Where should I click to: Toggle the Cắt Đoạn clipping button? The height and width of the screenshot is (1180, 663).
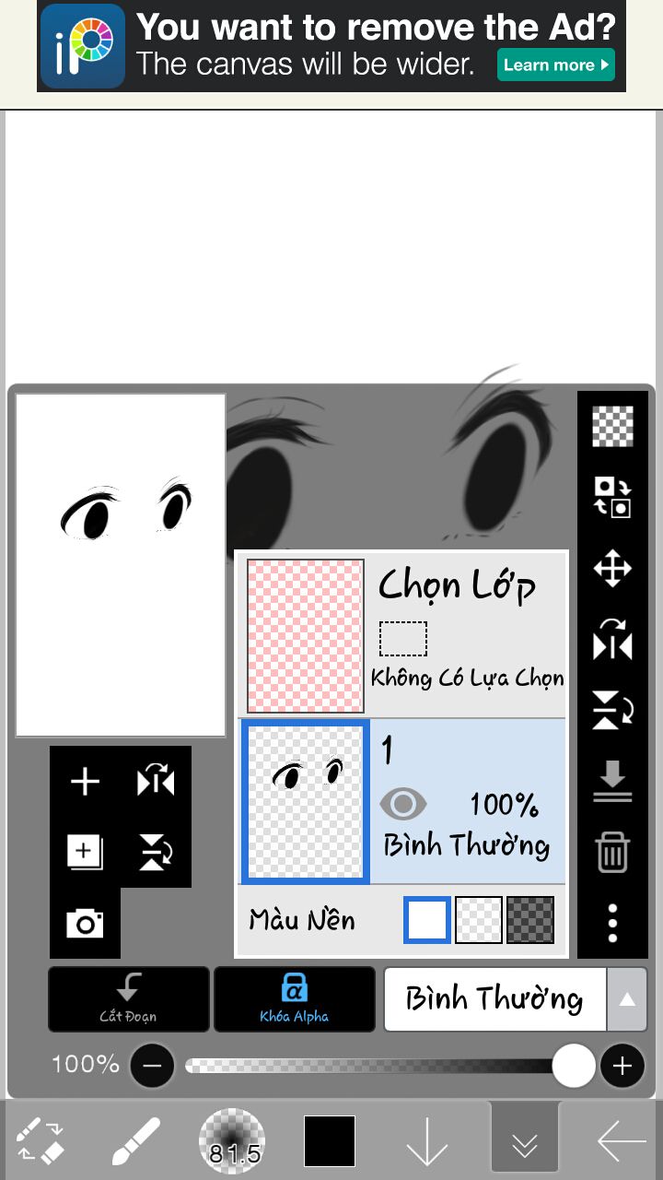pos(128,998)
